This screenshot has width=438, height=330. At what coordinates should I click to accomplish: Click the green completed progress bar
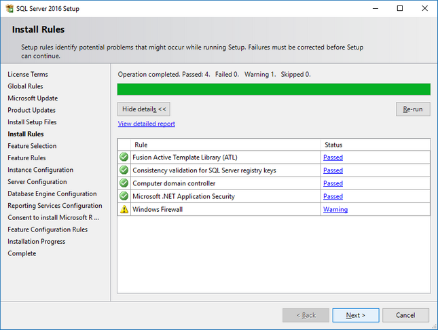274,90
